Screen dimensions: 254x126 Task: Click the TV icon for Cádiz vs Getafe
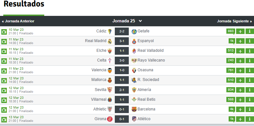pos(4,32)
